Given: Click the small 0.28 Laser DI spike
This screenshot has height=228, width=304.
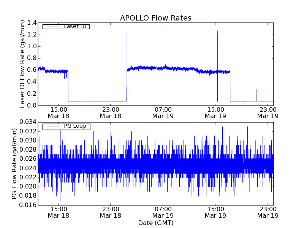Looking at the screenshot, I should (x=257, y=95).
